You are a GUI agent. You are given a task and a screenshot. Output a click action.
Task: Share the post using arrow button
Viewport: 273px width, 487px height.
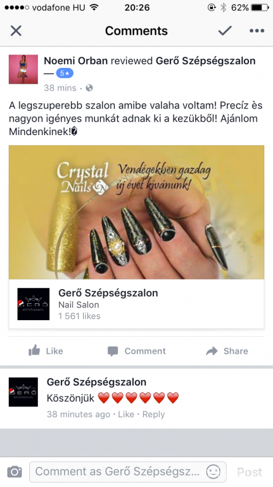tap(227, 351)
